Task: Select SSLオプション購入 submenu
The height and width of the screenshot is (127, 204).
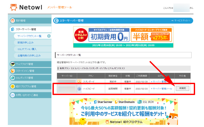Action: pos(33,49)
